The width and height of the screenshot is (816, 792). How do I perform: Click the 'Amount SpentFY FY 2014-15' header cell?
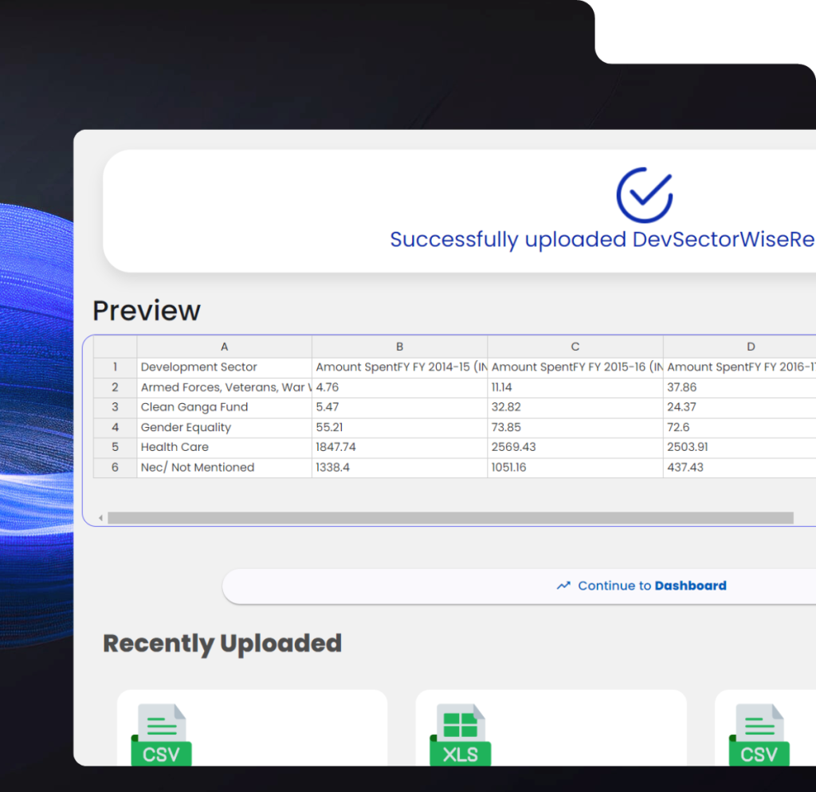[400, 367]
